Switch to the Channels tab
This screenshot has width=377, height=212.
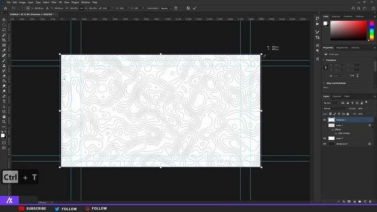click(x=336, y=97)
